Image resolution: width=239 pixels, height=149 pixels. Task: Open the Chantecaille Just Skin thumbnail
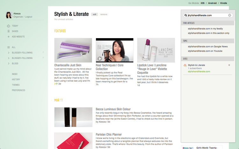(x=73, y=50)
